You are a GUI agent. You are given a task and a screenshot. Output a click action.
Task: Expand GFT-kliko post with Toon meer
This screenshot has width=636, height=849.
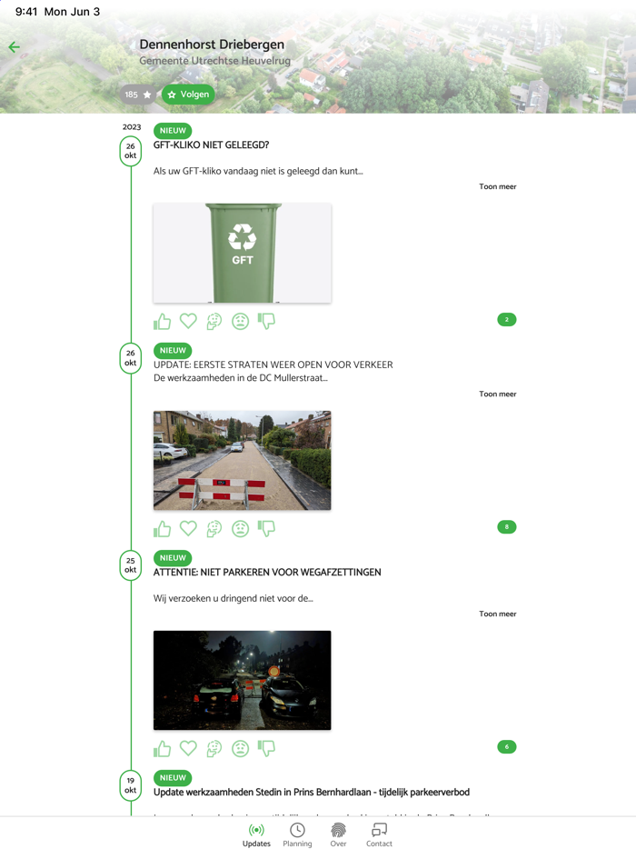point(497,186)
